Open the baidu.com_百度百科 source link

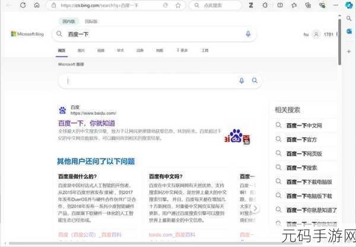coord(172,235)
